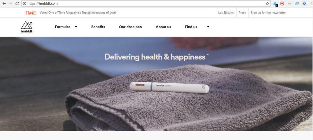
Task: View the site info icon beside the URL
Action: point(24,3)
